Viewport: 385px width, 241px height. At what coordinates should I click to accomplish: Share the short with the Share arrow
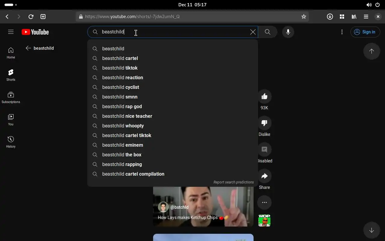click(x=264, y=176)
